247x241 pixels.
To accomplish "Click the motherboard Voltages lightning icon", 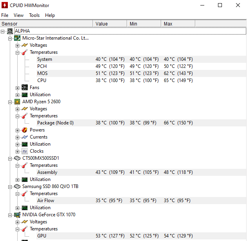I will coord(25,45).
